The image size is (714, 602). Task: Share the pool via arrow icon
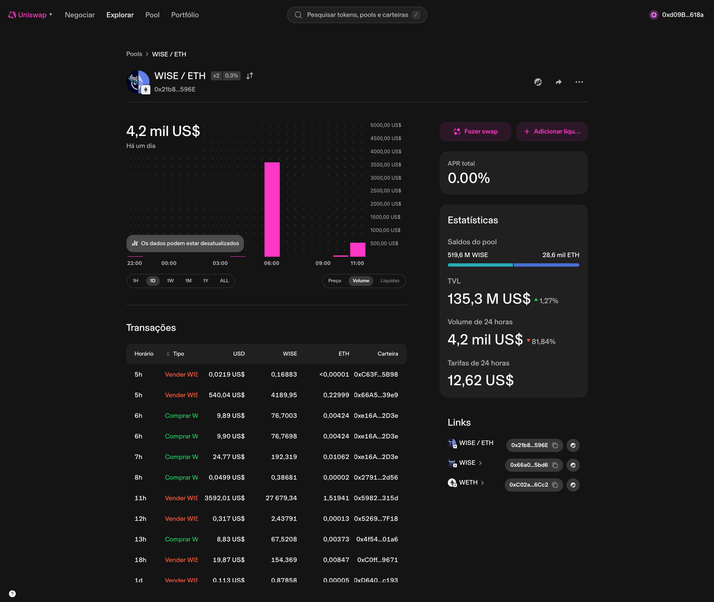(x=559, y=82)
